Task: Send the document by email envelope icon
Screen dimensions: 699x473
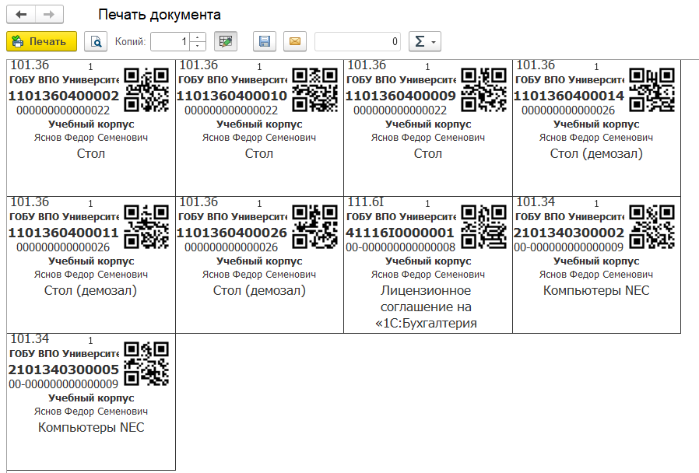Action: click(295, 41)
